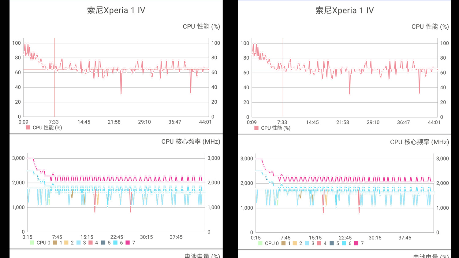Click the CPU 核心频率 (MHz) heading in left panel

point(191,142)
